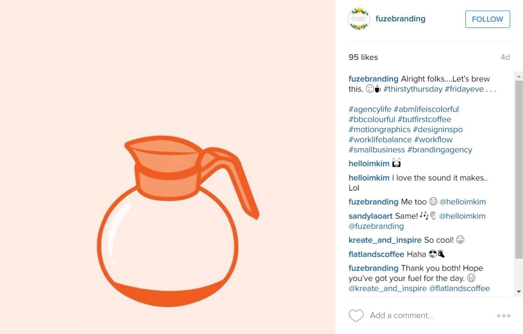Screen dimensions: 523x334
Task: Open the #butfirstcoffee hashtag
Action: [424, 120]
